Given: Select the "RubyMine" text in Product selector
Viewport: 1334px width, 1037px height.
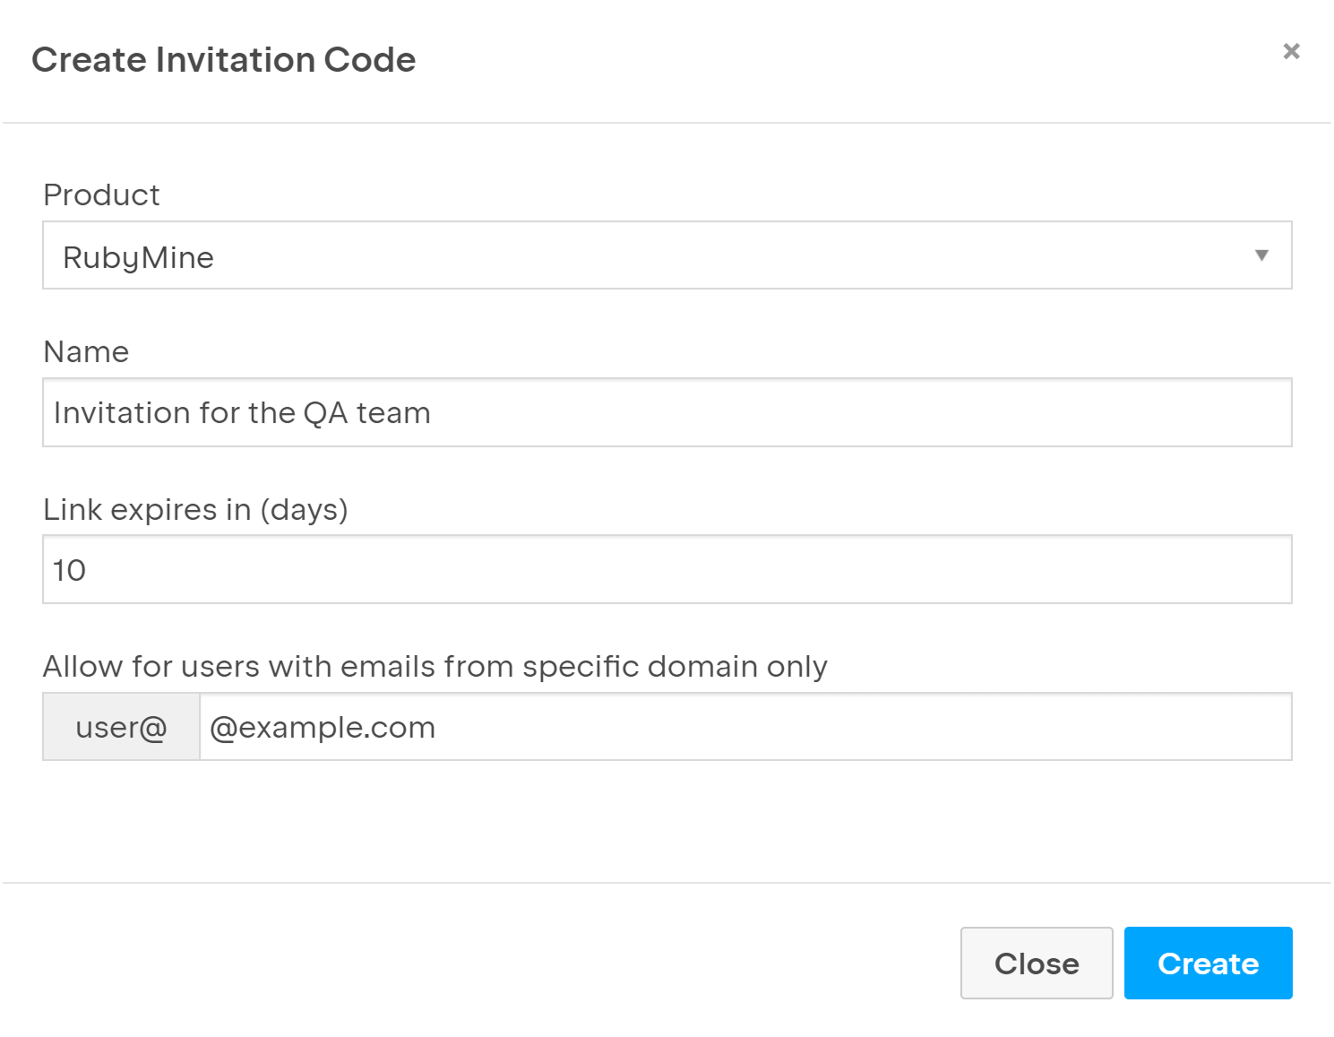Looking at the screenshot, I should 138,257.
